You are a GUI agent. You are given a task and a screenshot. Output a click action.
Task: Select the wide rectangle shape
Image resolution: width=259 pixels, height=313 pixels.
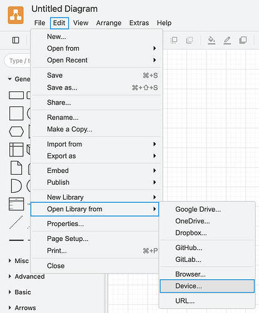point(16,95)
